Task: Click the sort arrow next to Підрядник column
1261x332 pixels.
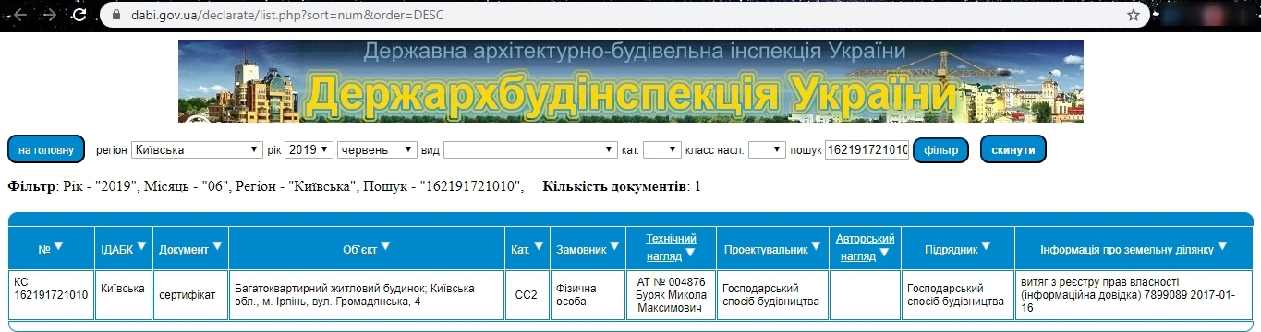Action: pyautogui.click(x=987, y=246)
